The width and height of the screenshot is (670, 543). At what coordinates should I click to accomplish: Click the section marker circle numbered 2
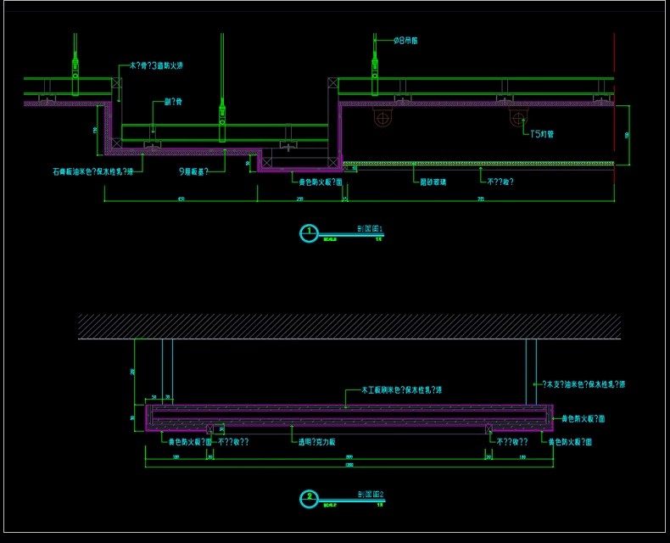pyautogui.click(x=310, y=498)
